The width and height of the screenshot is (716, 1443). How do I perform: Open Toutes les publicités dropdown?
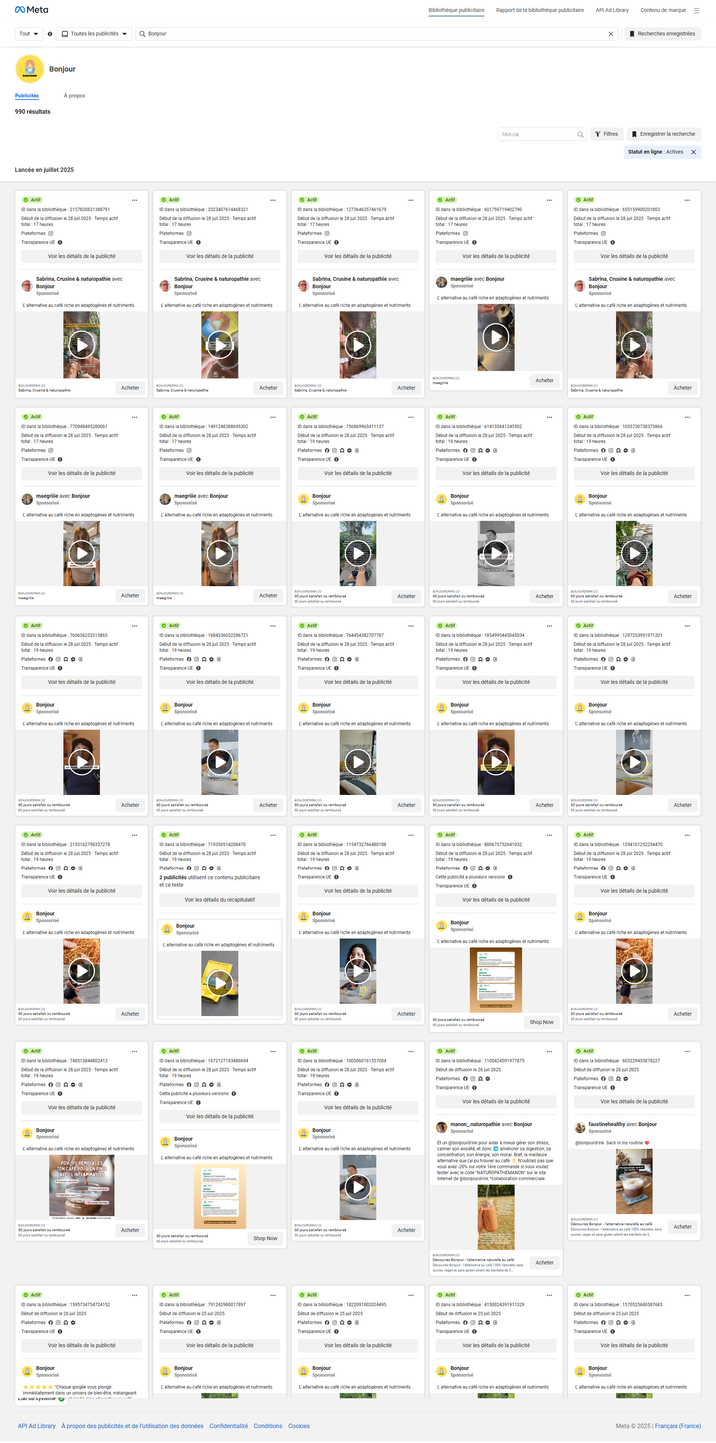point(94,34)
